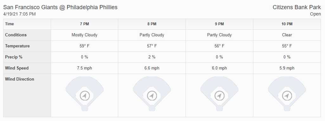325x121 pixels.
Task: Click the 7 PM wind direction arrow icon
Action: (x=85, y=96)
